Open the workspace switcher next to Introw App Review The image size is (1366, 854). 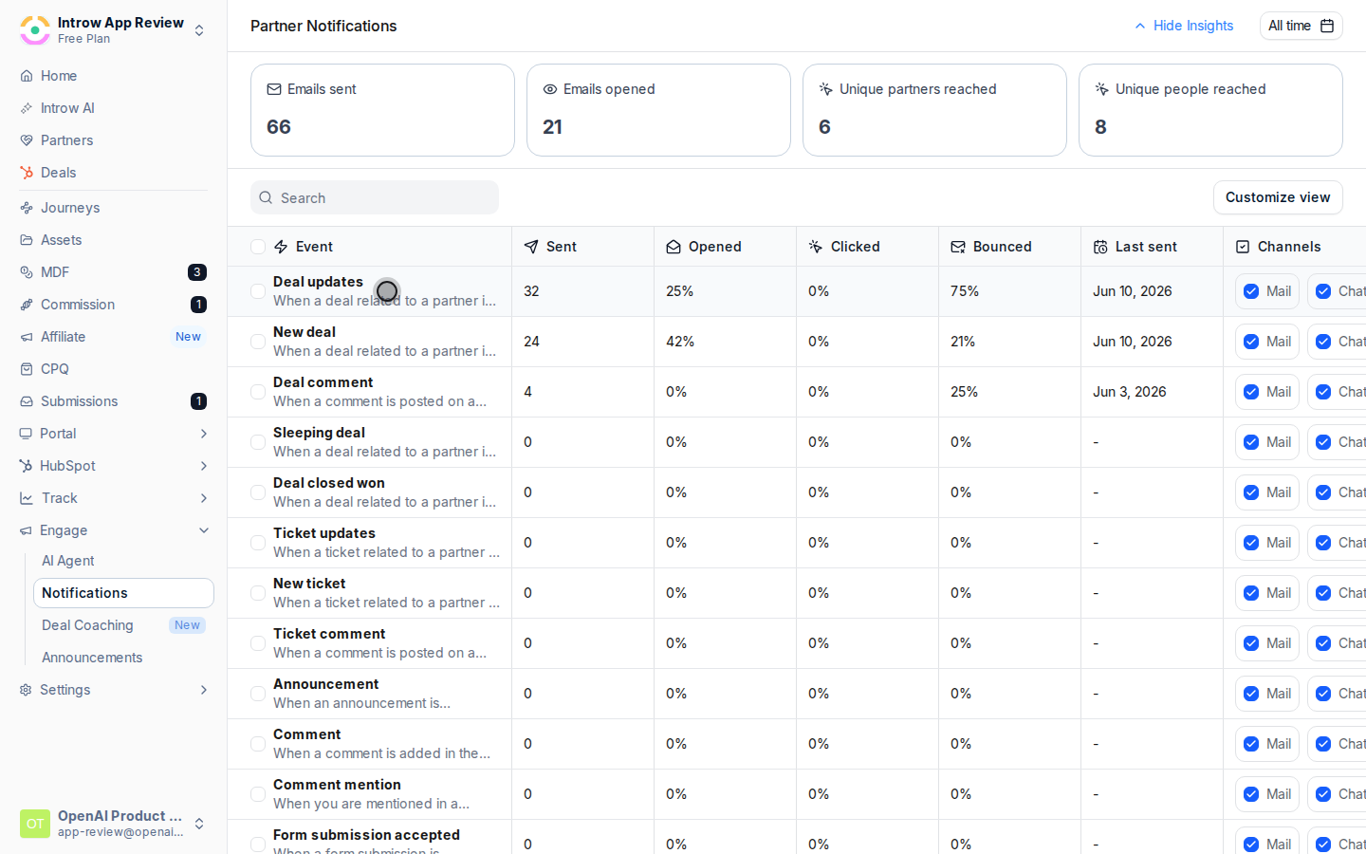[199, 30]
